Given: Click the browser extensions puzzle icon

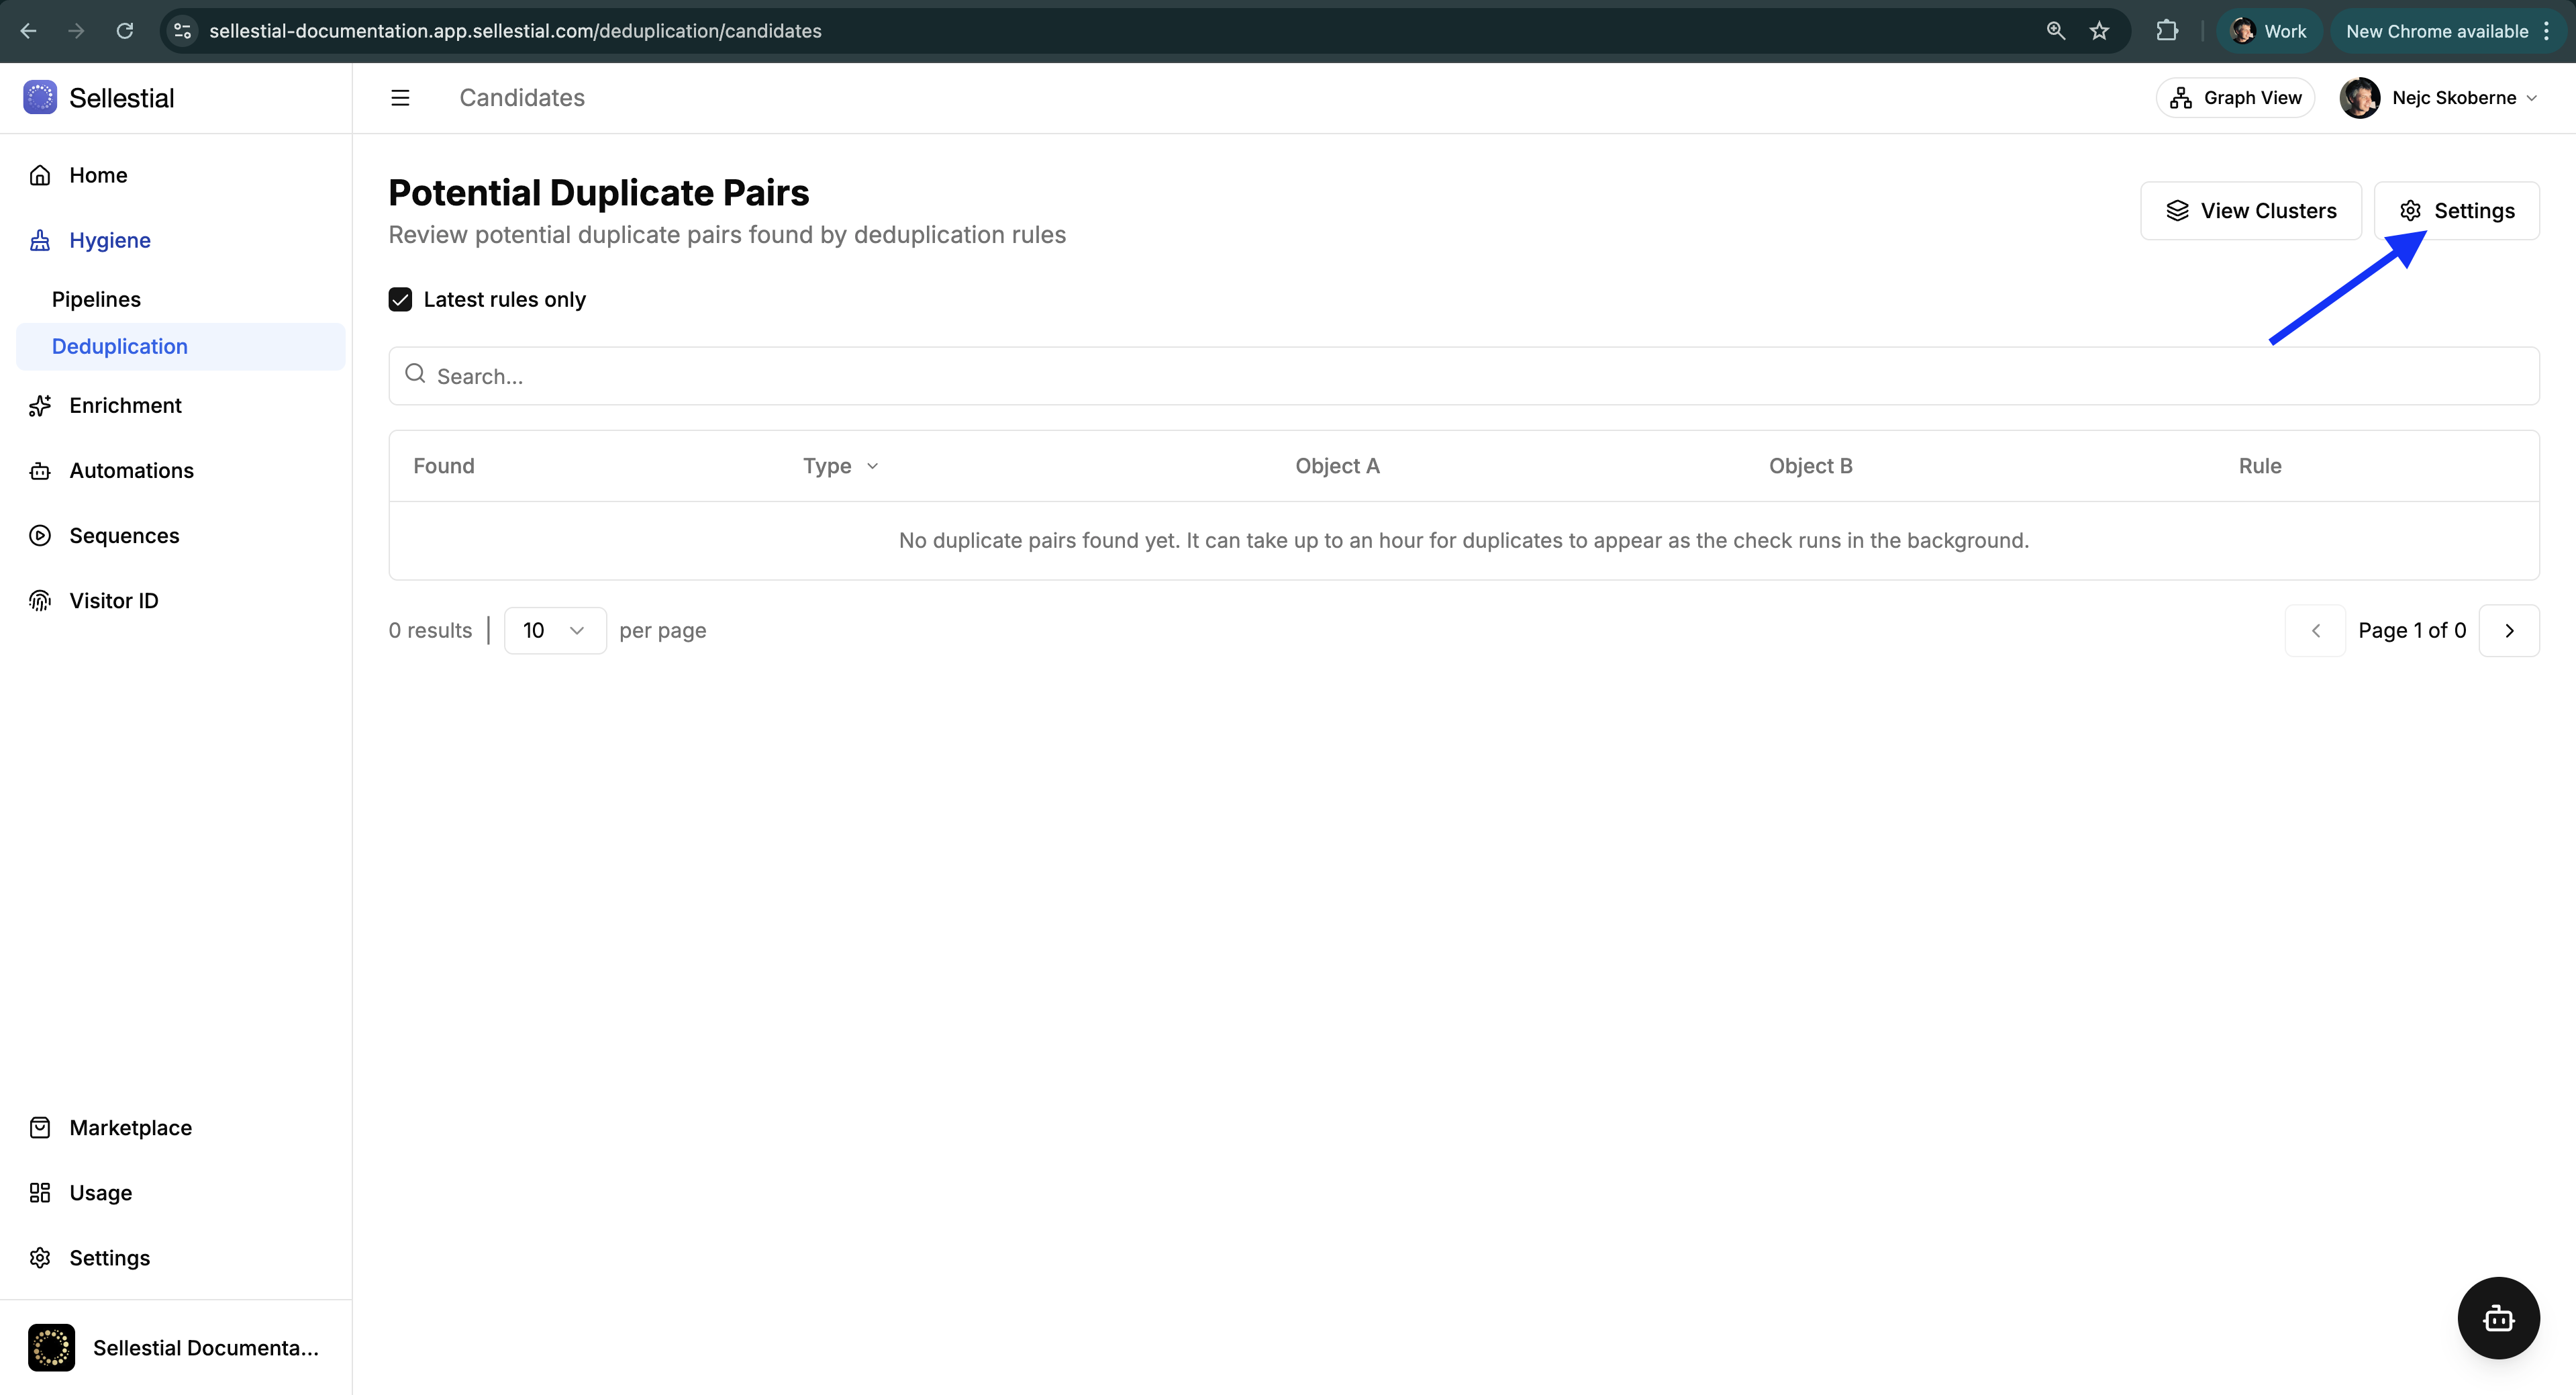Looking at the screenshot, I should coord(2166,31).
